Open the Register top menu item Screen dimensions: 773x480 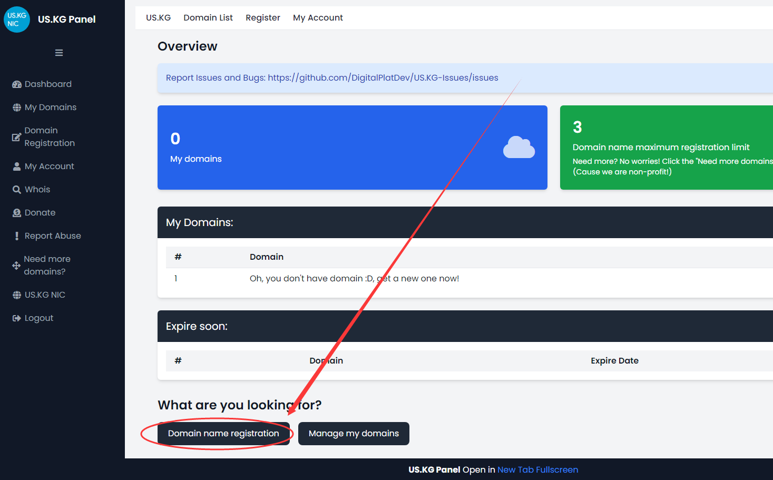[262, 18]
